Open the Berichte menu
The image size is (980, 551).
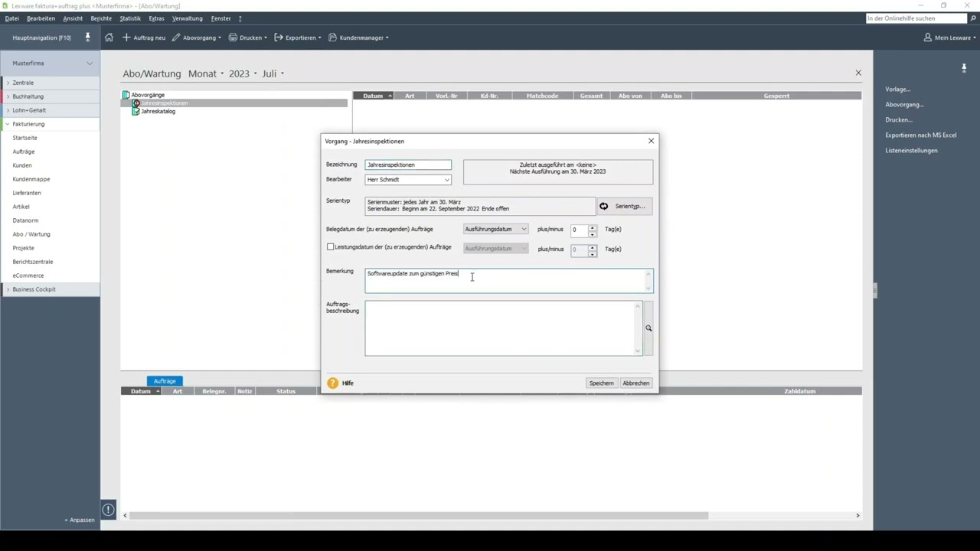(101, 18)
